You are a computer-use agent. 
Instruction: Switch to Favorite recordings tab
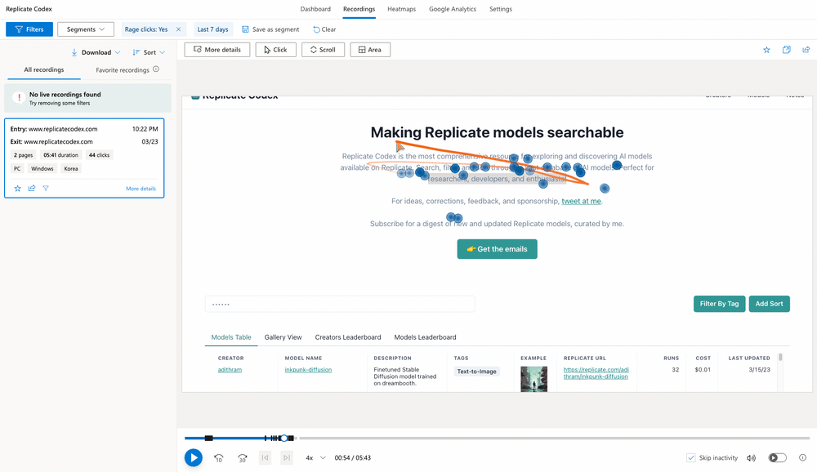[x=123, y=69]
